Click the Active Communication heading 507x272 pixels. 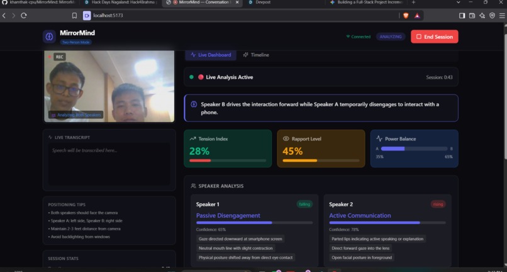360,215
